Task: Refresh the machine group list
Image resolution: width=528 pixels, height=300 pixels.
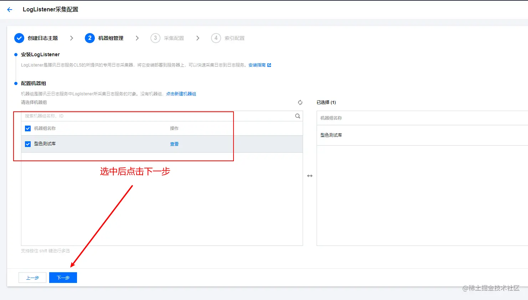Action: coord(300,102)
